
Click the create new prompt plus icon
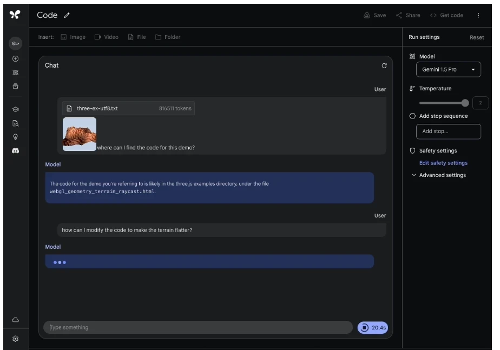pos(15,59)
